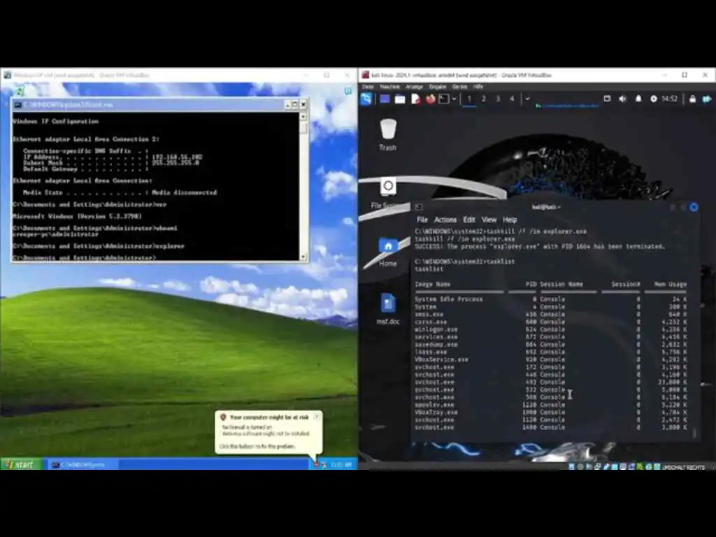The height and width of the screenshot is (537, 716).
Task: Click the winlogon.exe row in tasklist
Action: coord(551,329)
